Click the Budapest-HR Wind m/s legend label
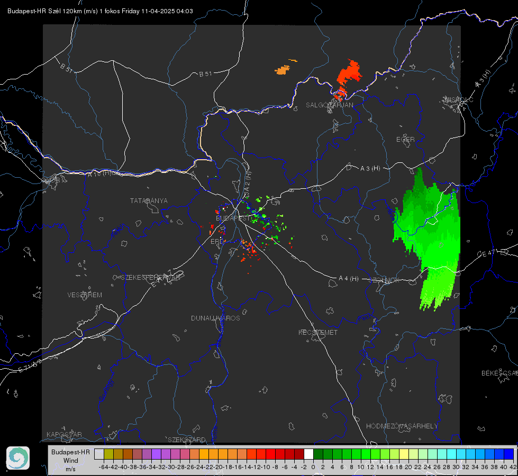This screenshot has height=476, width=518. [71, 461]
